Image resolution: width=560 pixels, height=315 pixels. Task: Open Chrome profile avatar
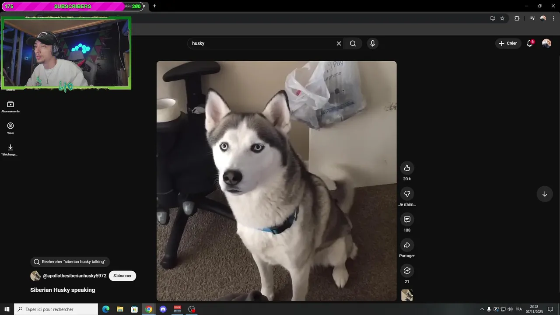coord(543,18)
